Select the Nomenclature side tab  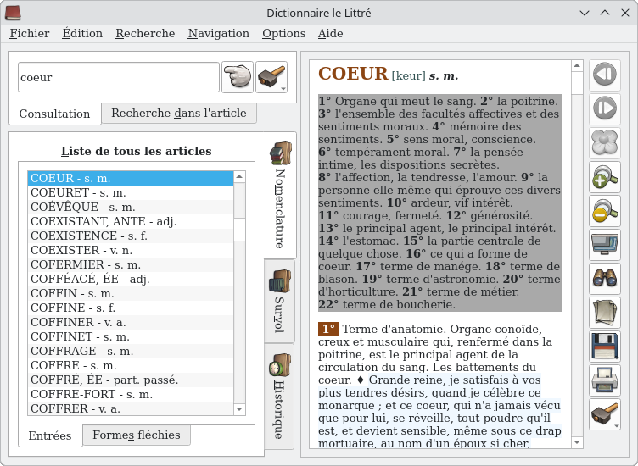click(280, 195)
